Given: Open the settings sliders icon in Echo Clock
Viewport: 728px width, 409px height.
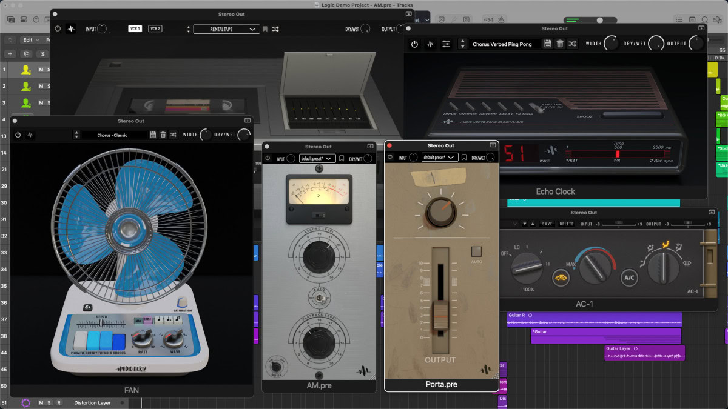Looking at the screenshot, I should click(447, 44).
